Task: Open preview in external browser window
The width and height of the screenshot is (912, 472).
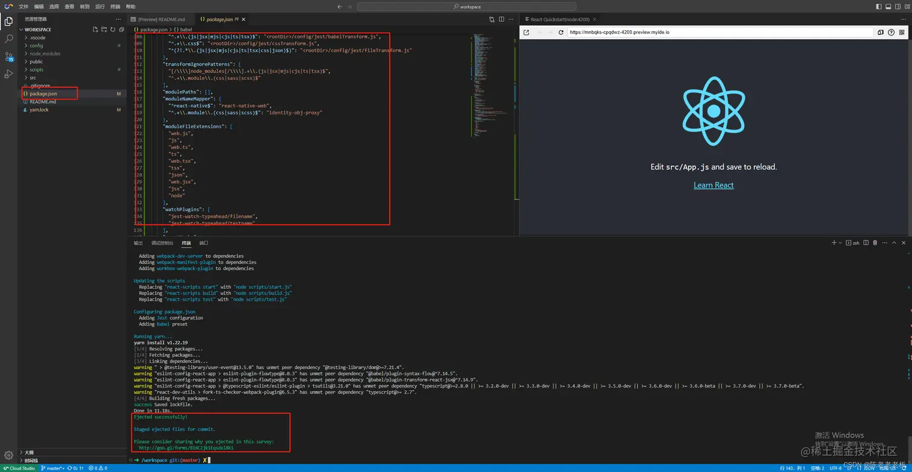Action: (x=526, y=33)
